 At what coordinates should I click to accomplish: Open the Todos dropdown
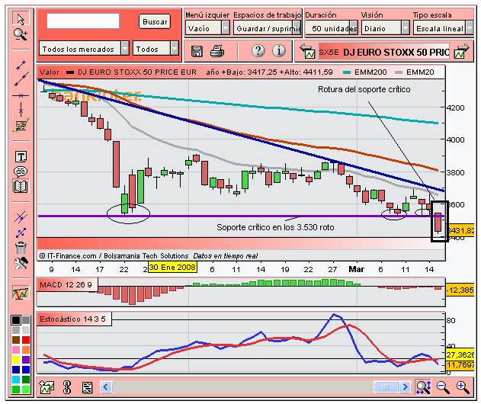156,49
